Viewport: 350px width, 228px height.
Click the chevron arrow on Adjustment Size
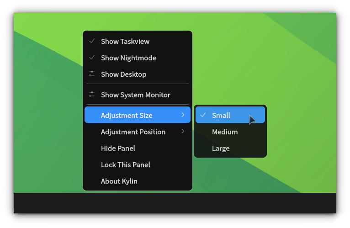click(183, 115)
